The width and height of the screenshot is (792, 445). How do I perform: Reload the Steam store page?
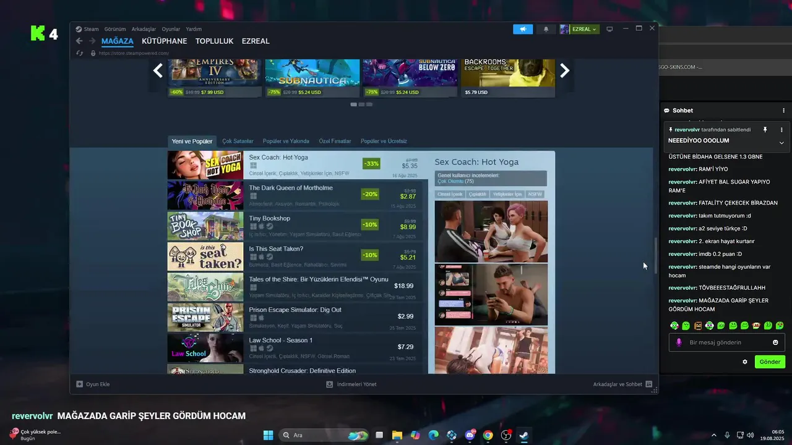[x=79, y=53]
